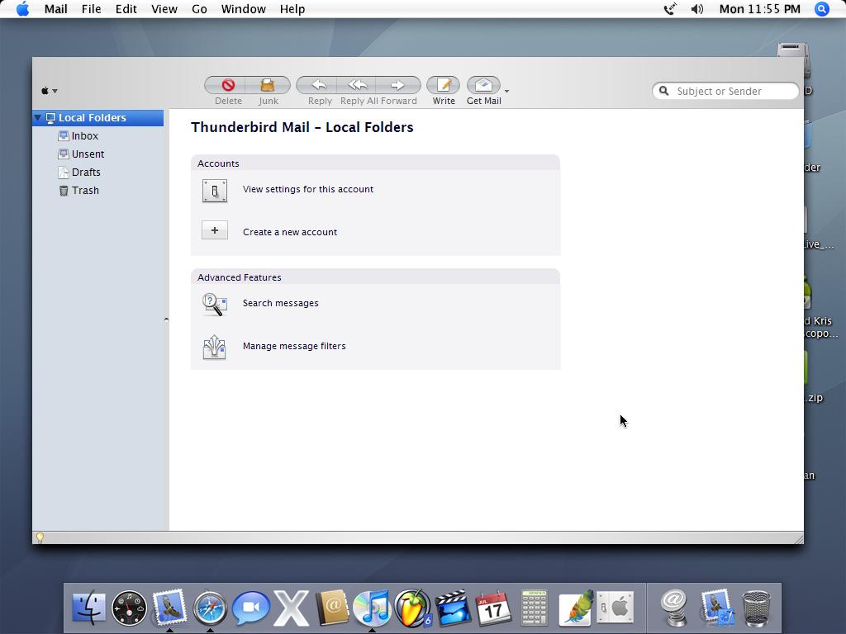Open the small apple dropdown in toolbar
Image resolution: width=846 pixels, height=634 pixels.
point(49,91)
